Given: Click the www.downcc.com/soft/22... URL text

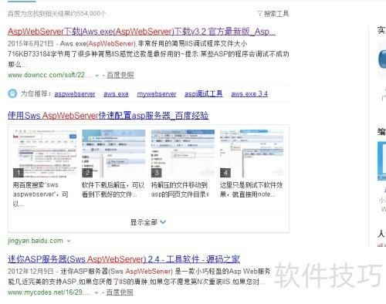Looking at the screenshot, I should pyautogui.click(x=49, y=75).
